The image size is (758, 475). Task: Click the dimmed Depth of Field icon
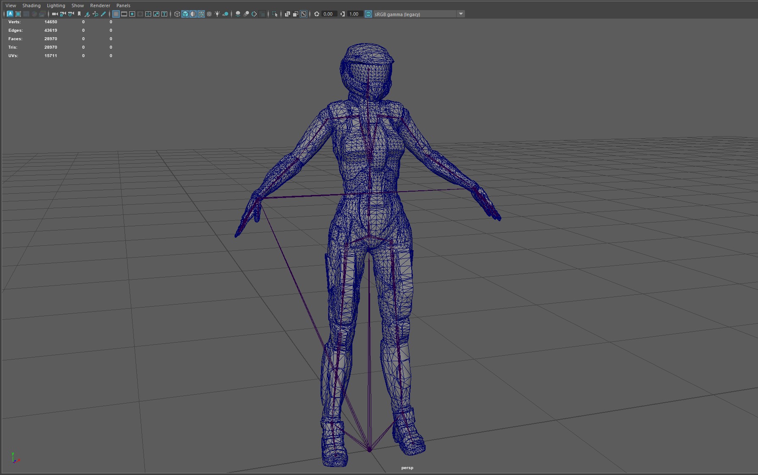tap(263, 14)
